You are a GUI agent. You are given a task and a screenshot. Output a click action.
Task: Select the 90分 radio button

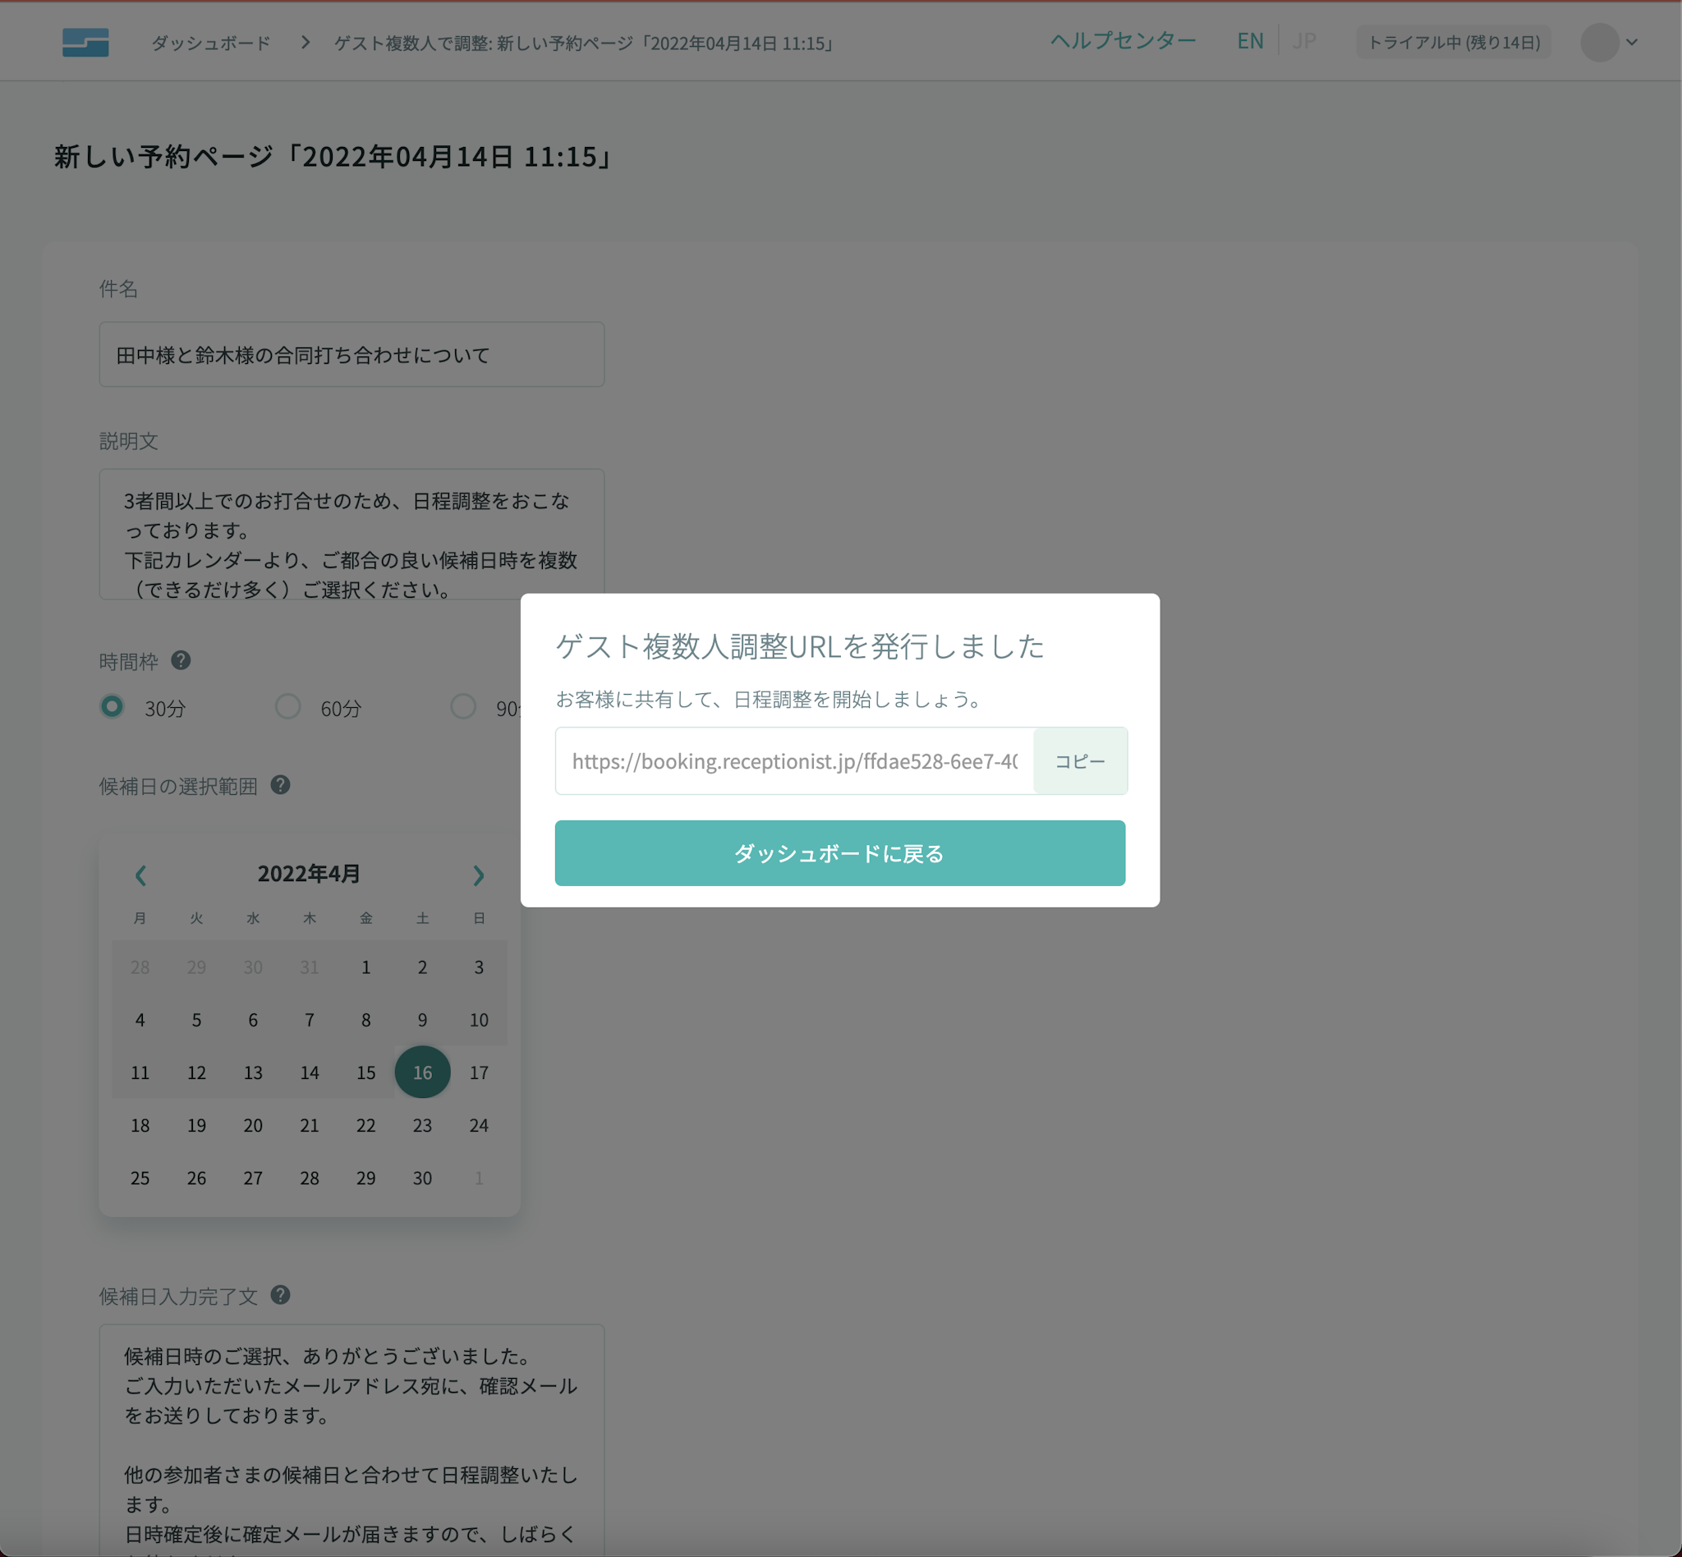pos(463,706)
